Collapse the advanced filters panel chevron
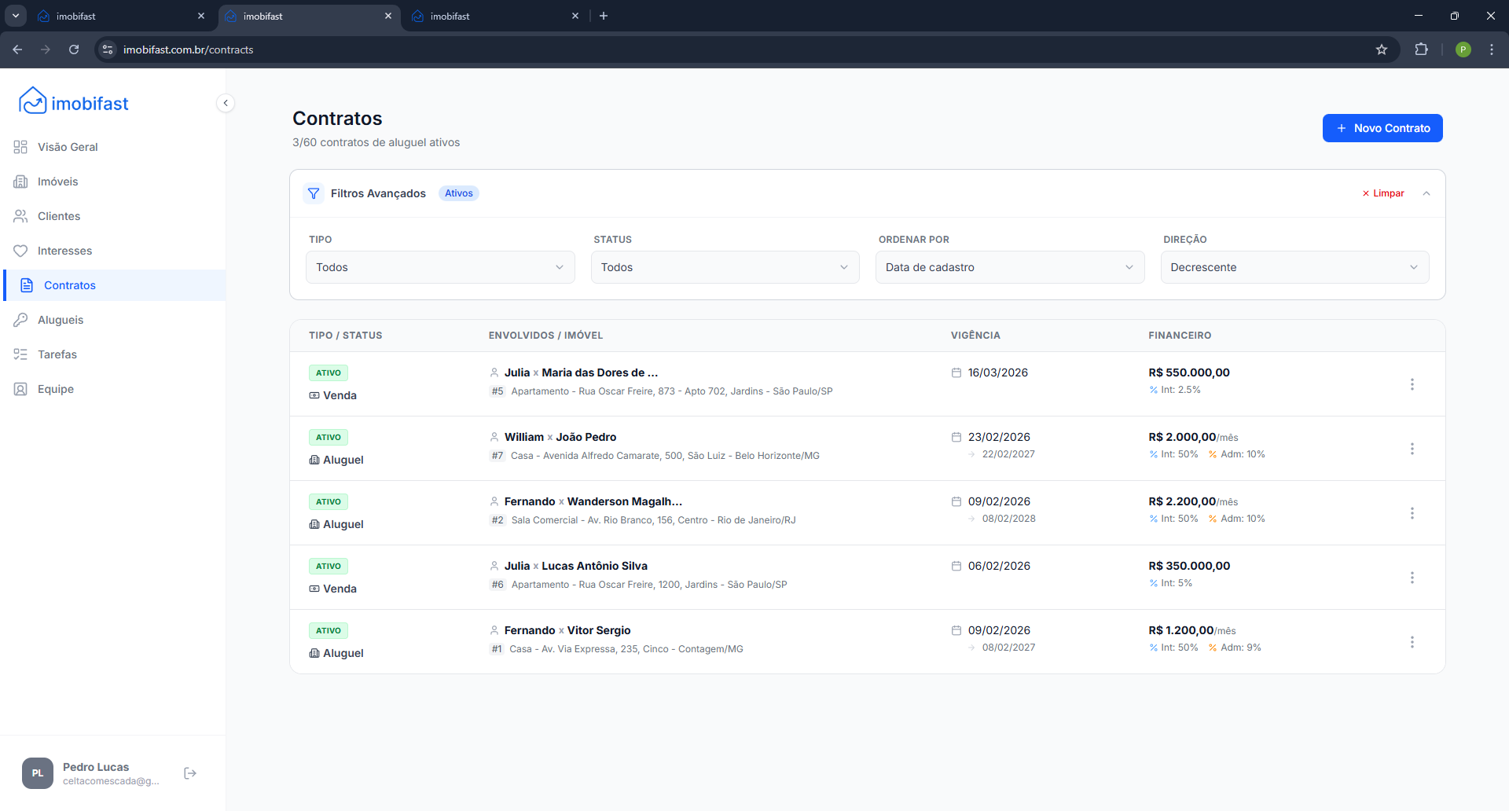Screen dimensions: 1509x811 pyautogui.click(x=1426, y=193)
